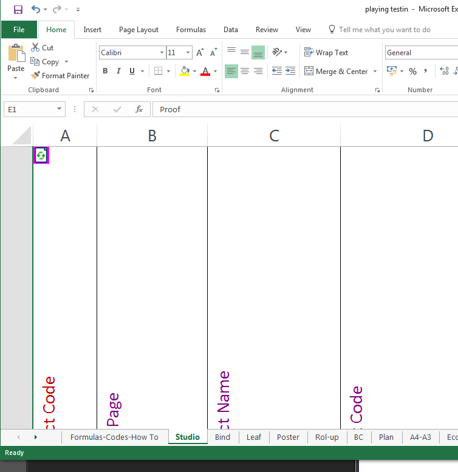Click the formula bar showing Proof

pos(305,109)
